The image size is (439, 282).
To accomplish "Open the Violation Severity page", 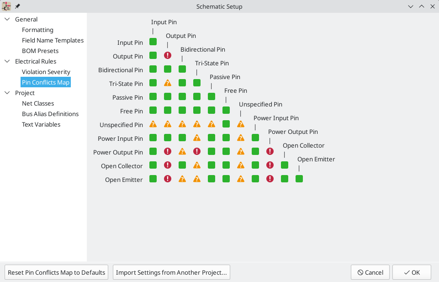I will [46, 72].
